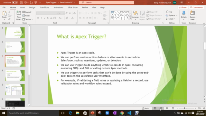Decrease font size
Screen dimensions: 206x116
[70, 13]
